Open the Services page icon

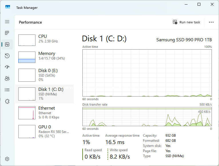(x=7, y=101)
